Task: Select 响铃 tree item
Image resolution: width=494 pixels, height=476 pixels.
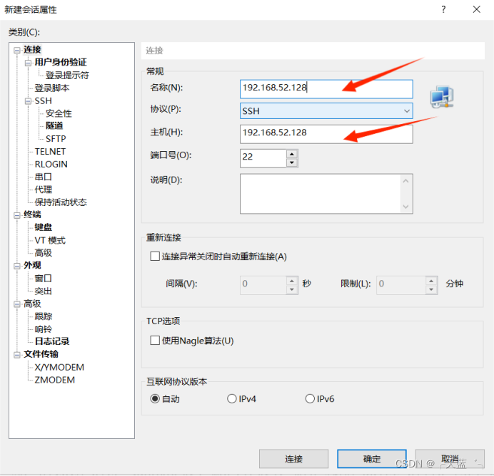Action: (x=43, y=329)
